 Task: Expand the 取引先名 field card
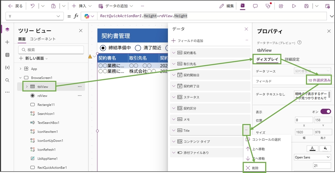point(174,64)
